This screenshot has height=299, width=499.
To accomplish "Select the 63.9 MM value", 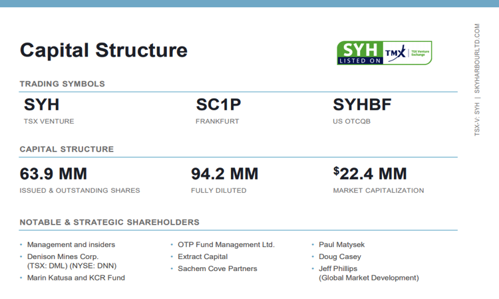I will pos(53,174).
